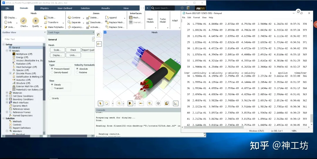Expand the Mesh Interfaces node
317x159 pixels.
(7, 103)
